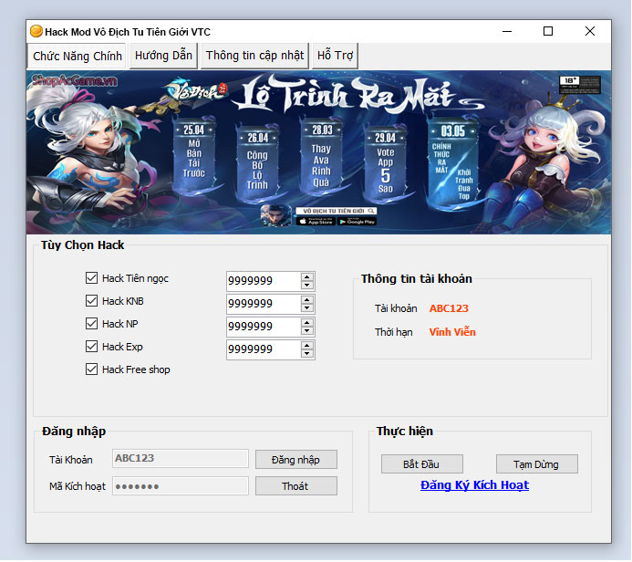Image resolution: width=632 pixels, height=562 pixels.
Task: Start with the Bắt Đầu button
Action: pos(421,464)
